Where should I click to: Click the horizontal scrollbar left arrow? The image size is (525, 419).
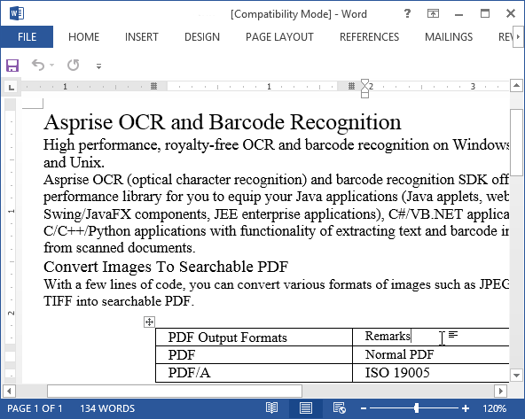coord(9,391)
